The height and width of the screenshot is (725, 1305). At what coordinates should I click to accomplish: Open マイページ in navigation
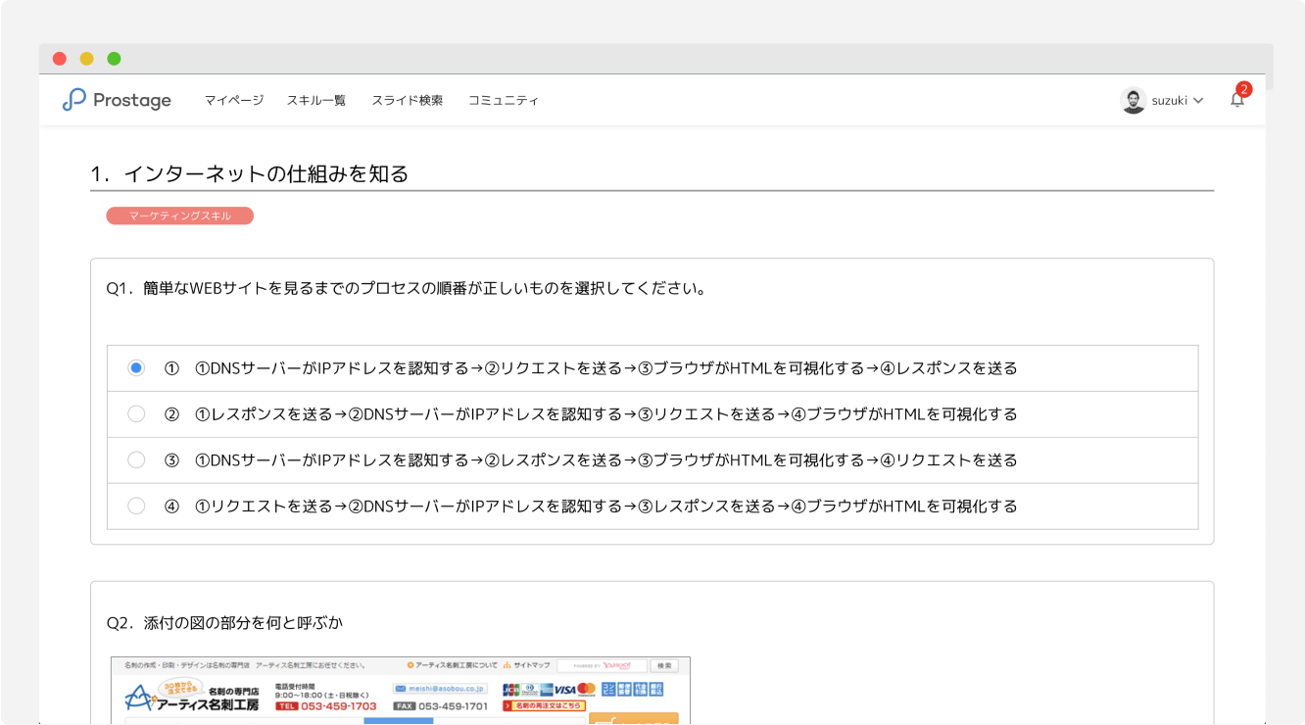click(234, 100)
